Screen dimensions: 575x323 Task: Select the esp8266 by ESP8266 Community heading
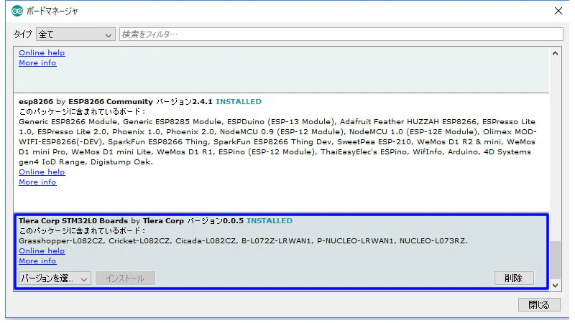pos(86,102)
